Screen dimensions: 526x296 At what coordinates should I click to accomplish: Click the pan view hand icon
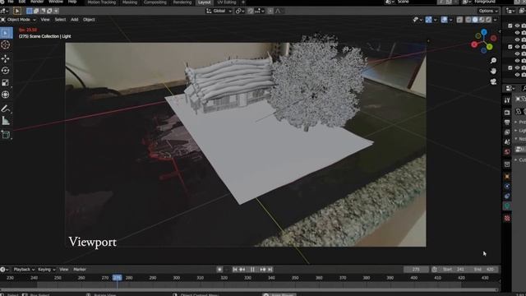pyautogui.click(x=493, y=71)
